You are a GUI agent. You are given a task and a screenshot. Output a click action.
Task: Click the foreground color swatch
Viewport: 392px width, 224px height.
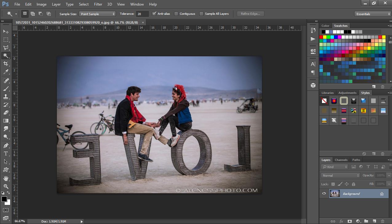(x=4, y=199)
